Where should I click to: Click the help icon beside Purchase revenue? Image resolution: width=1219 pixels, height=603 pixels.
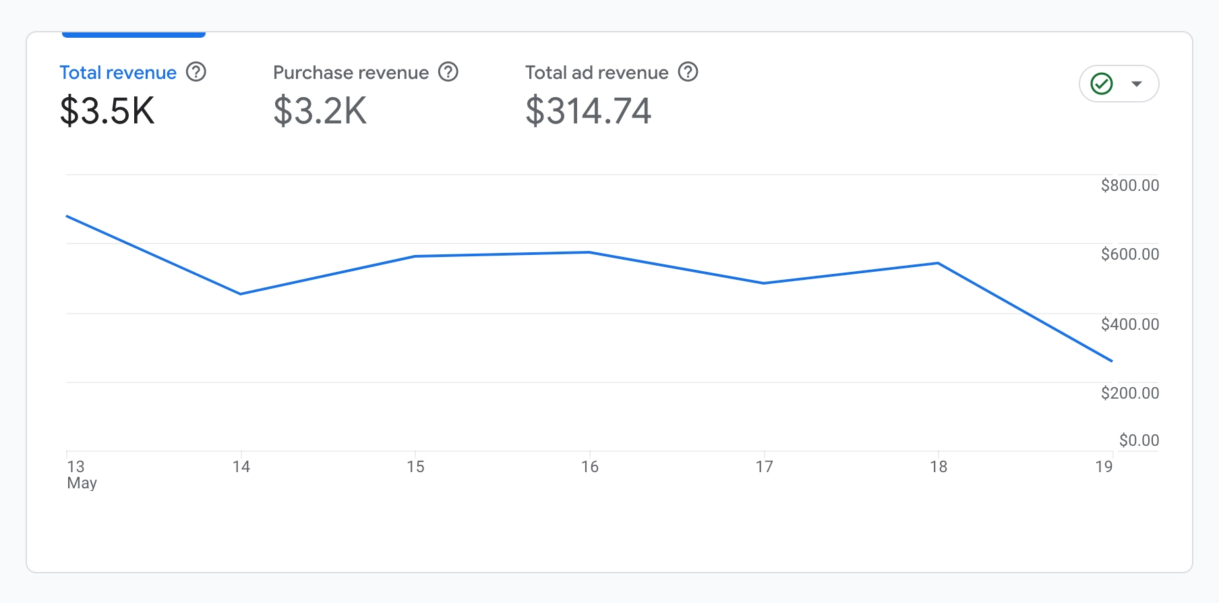click(448, 71)
